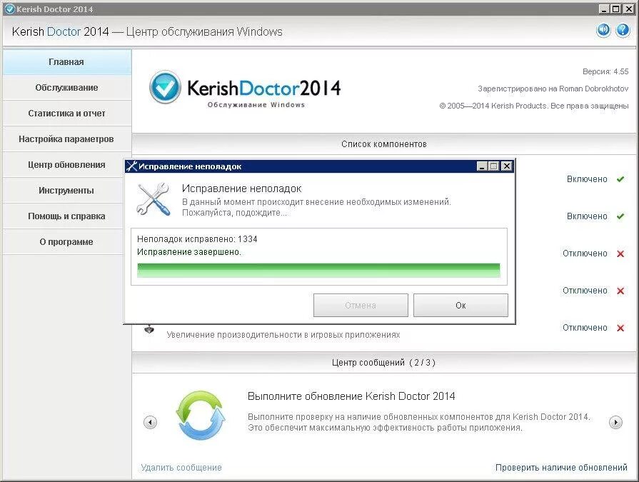Click the Список компонентов header
The width and height of the screenshot is (639, 482).
(x=384, y=144)
